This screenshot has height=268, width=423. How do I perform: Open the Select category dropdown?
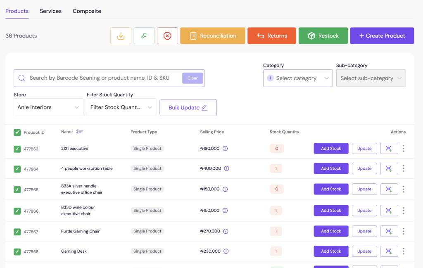(x=298, y=78)
